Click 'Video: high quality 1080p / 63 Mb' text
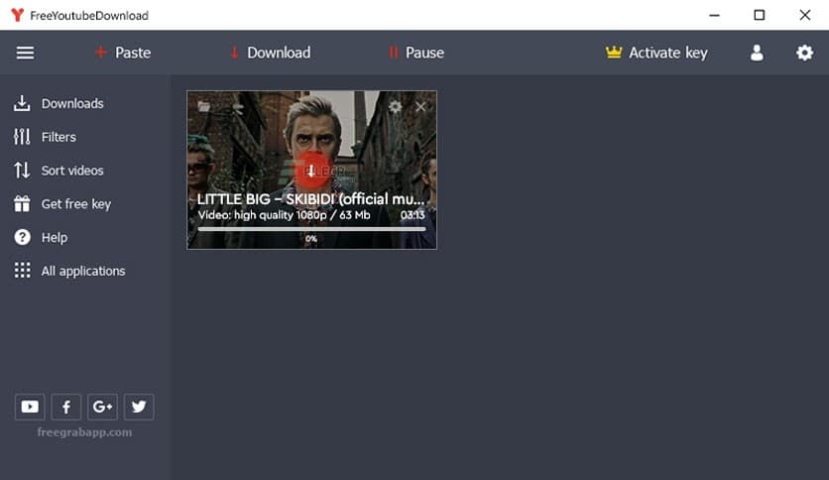Screen dimensions: 829x480 coord(284,215)
